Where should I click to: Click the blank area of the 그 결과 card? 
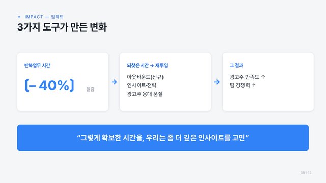click(268, 100)
